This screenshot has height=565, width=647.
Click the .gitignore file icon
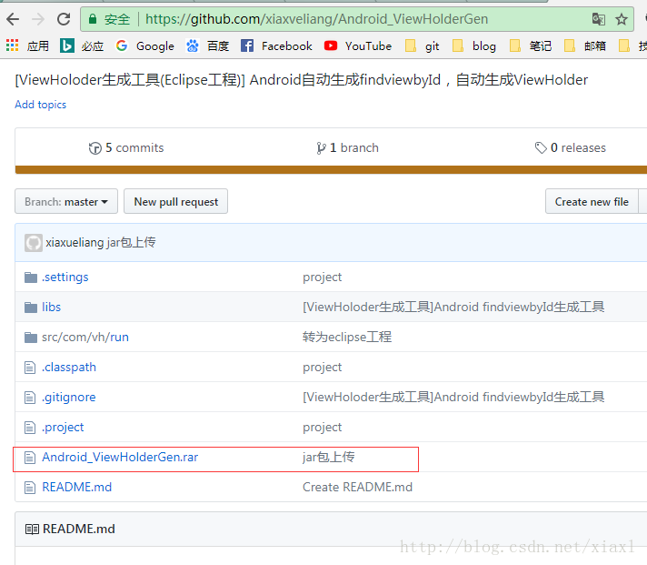click(30, 398)
